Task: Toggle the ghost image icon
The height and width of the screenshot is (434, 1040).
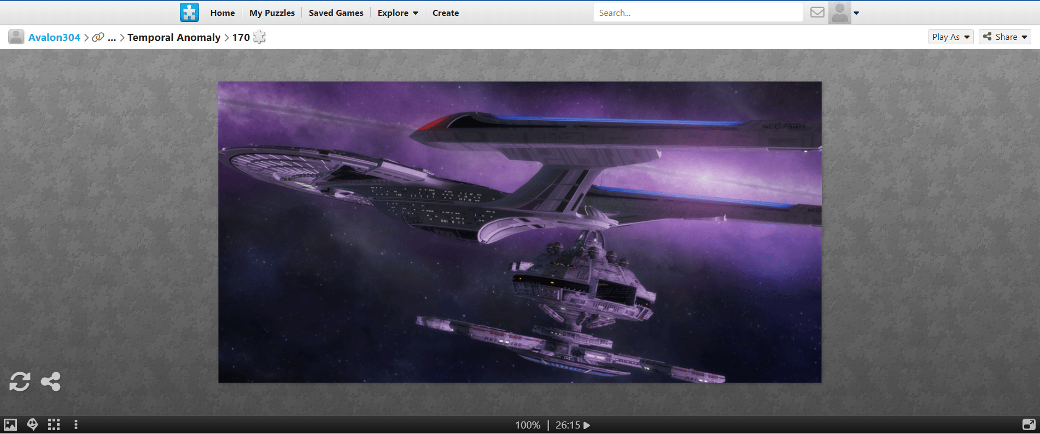Action: point(32,425)
